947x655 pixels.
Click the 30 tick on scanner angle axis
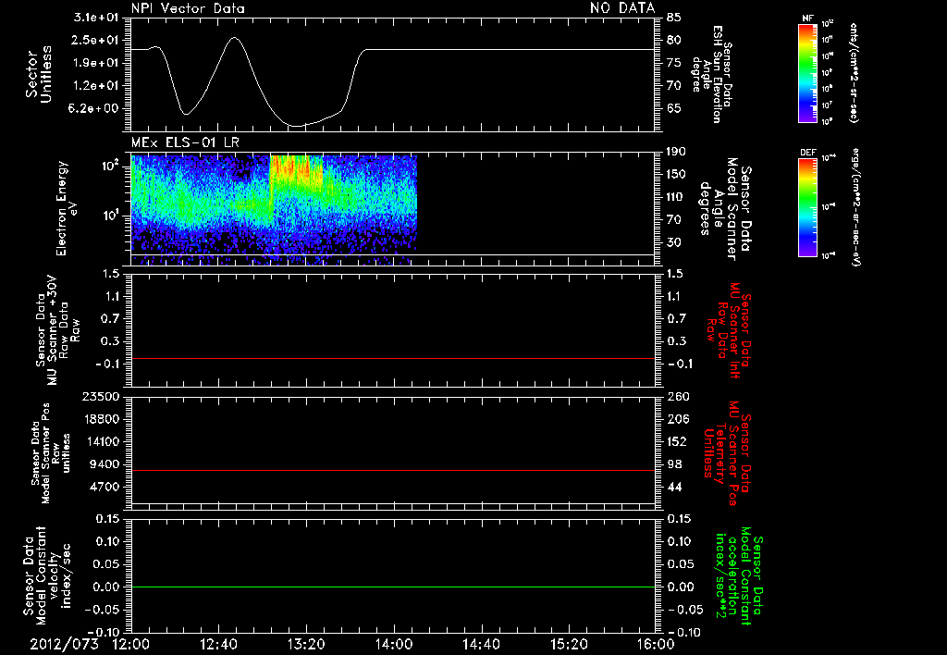673,242
